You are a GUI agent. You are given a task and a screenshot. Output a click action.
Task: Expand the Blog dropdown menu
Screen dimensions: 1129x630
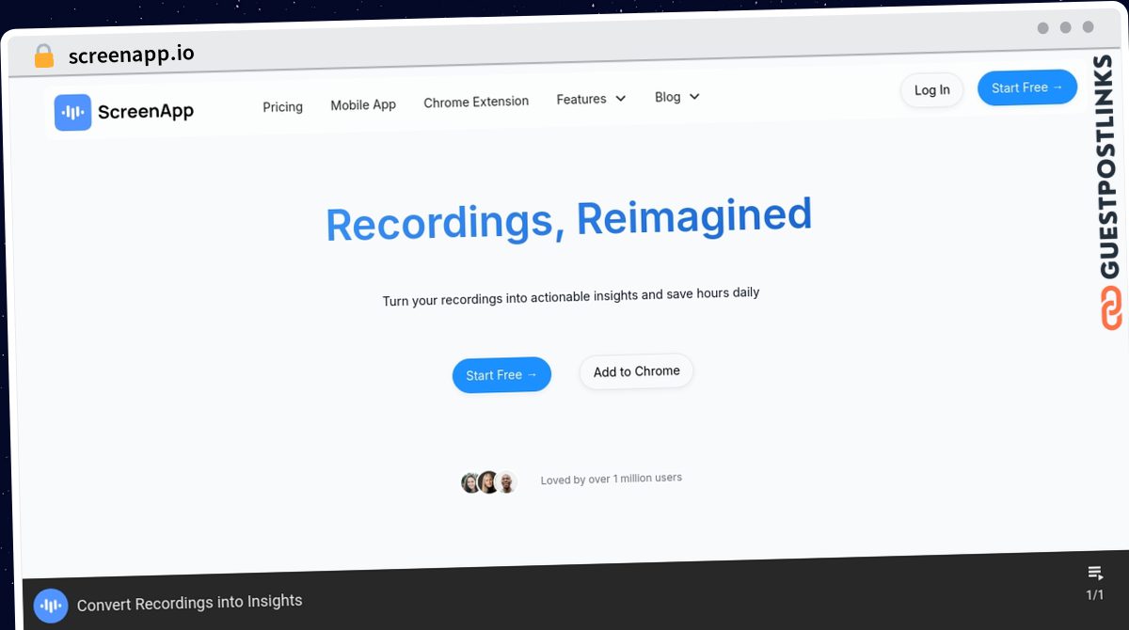coord(677,97)
